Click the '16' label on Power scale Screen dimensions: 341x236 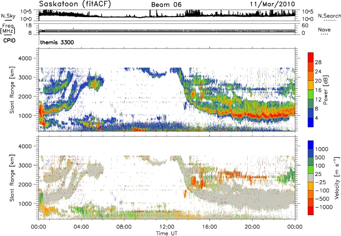tap(318, 90)
